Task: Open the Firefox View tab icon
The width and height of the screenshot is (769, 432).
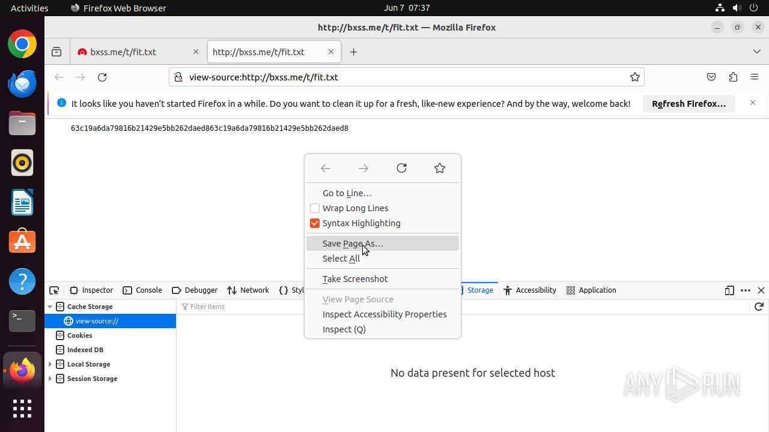Action: pyautogui.click(x=56, y=52)
